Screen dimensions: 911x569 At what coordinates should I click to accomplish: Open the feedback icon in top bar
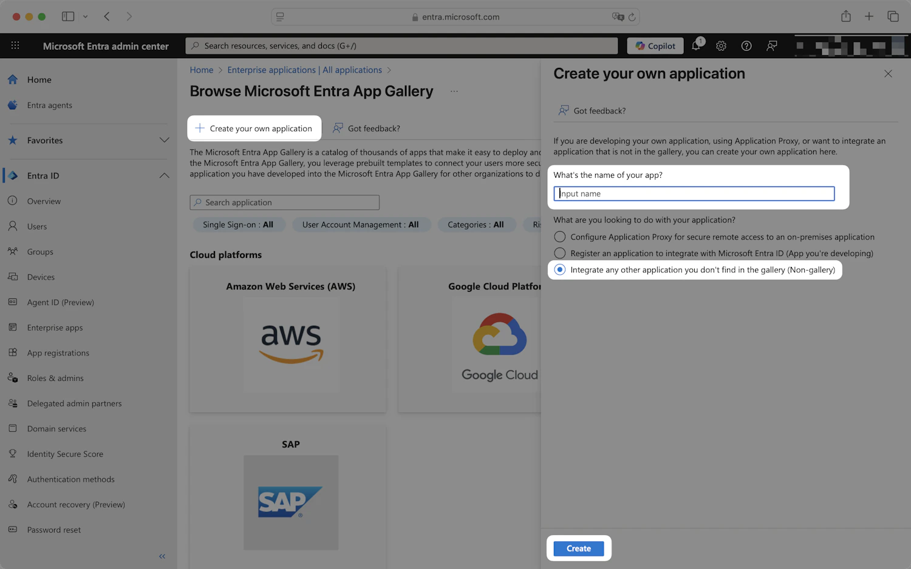(772, 45)
